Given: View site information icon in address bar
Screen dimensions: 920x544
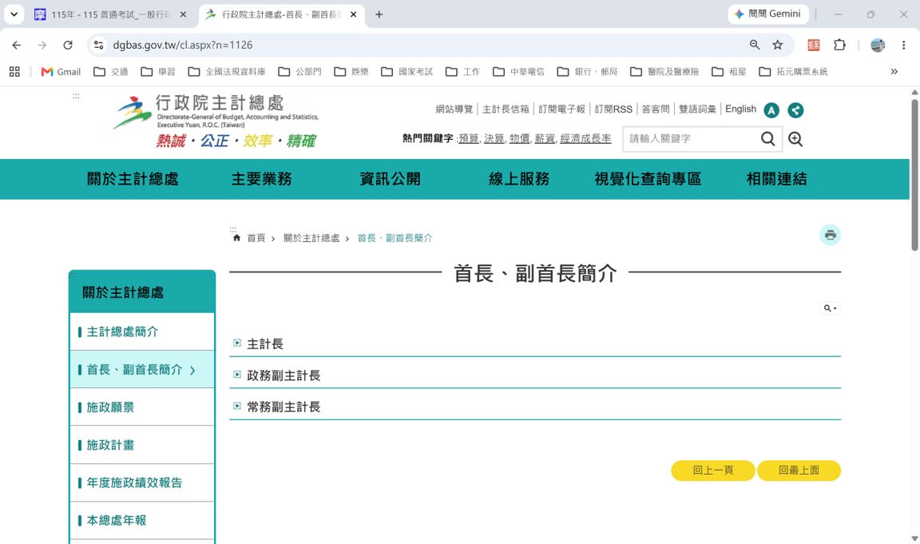Looking at the screenshot, I should (98, 46).
